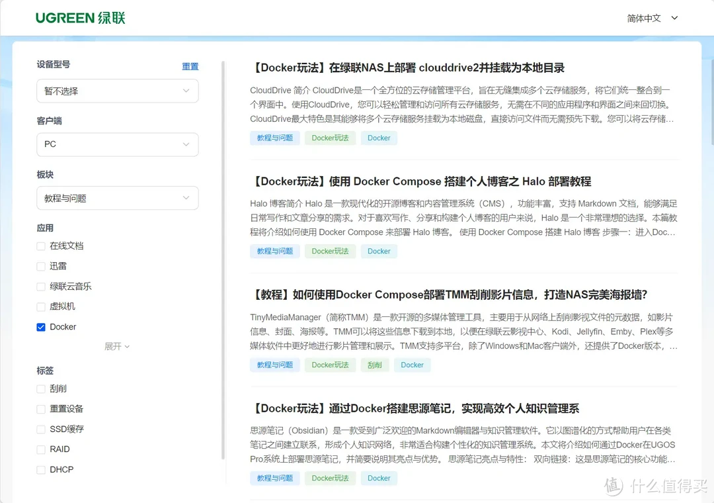Check the 迅雷 filter option
The image size is (714, 503).
click(40, 265)
